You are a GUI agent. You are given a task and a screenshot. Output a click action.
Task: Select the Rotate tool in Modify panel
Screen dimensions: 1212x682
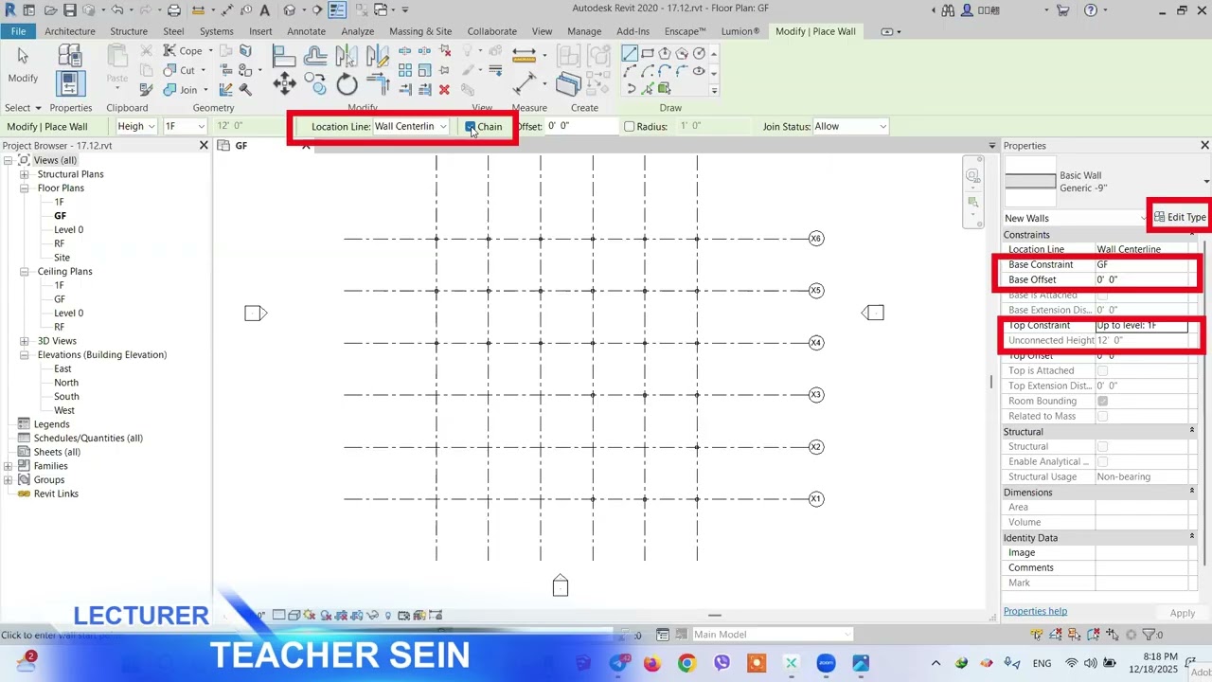tap(347, 84)
